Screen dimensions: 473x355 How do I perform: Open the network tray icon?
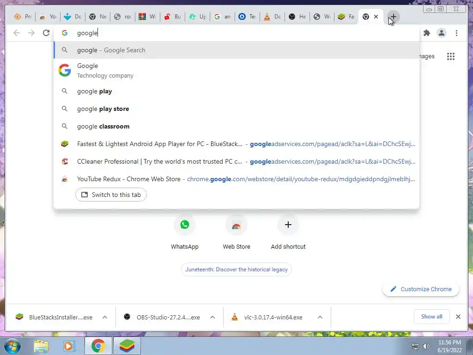tap(415, 346)
